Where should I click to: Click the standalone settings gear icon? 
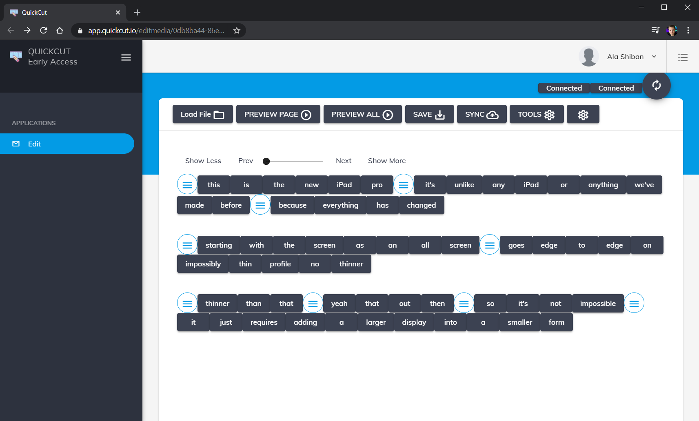[x=583, y=114]
